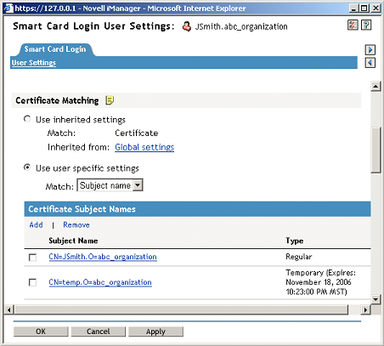Click the JSmith.abc_organization object name
This screenshot has width=384, height=346.
[241, 26]
